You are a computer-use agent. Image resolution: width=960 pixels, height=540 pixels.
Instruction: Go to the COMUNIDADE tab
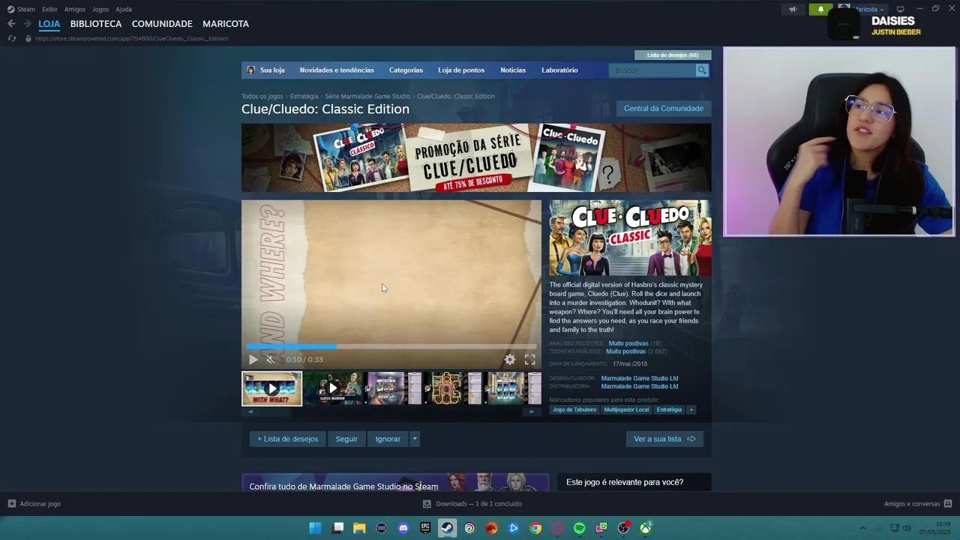[162, 24]
